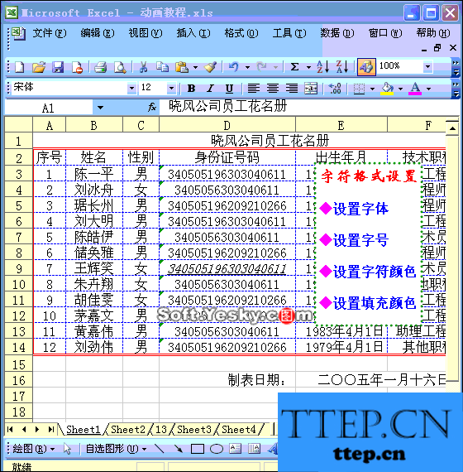Expand the 100% zoom dropdown
Viewport: 463px width, 472px height.
[427, 66]
